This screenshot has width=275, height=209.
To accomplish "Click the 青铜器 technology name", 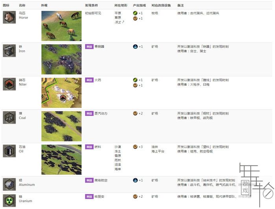I will [x=99, y=47].
